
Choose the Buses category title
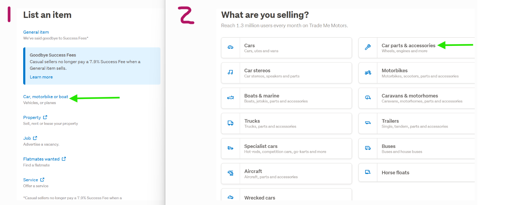[x=388, y=146]
